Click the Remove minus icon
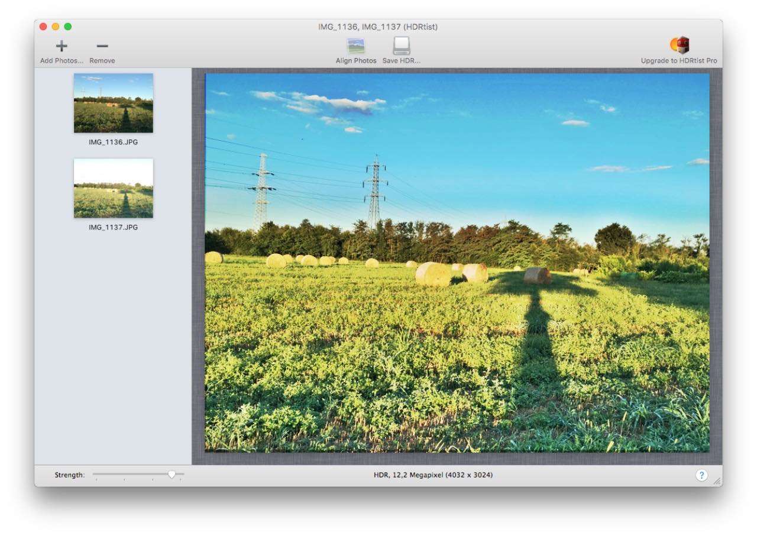 (x=102, y=46)
